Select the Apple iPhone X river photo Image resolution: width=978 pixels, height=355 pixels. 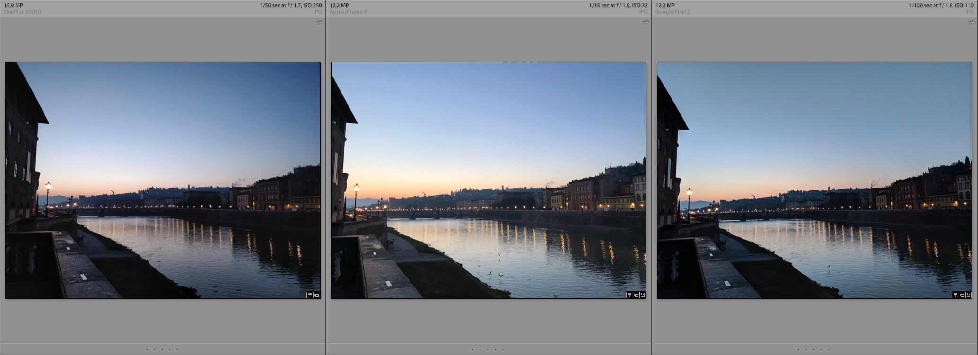489,180
